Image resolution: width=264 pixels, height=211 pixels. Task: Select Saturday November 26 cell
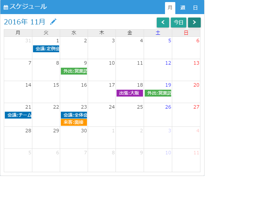[x=158, y=115]
